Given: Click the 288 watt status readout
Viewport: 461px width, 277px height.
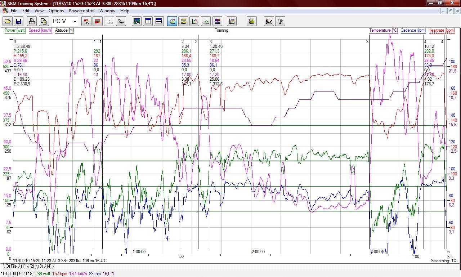Looking at the screenshot, I should click(43, 274).
